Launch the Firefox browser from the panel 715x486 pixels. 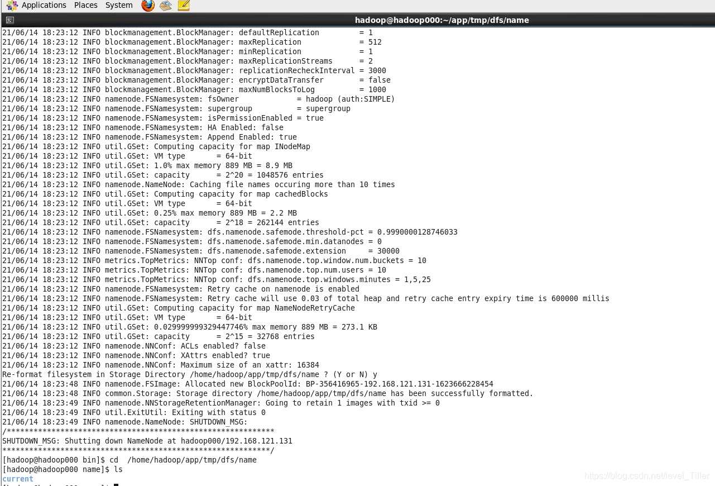tap(148, 6)
